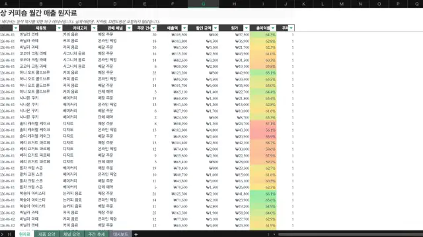Click the 원가 header cell
Screen dimensions: 423x237
(x=234, y=28)
